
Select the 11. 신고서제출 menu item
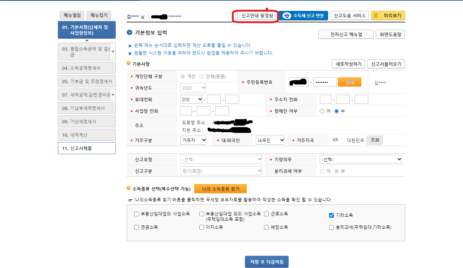86,148
